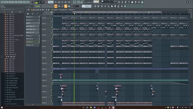Open the mixer toolbar icon
This screenshot has height=109, width=193.
pyautogui.click(x=105, y=6)
